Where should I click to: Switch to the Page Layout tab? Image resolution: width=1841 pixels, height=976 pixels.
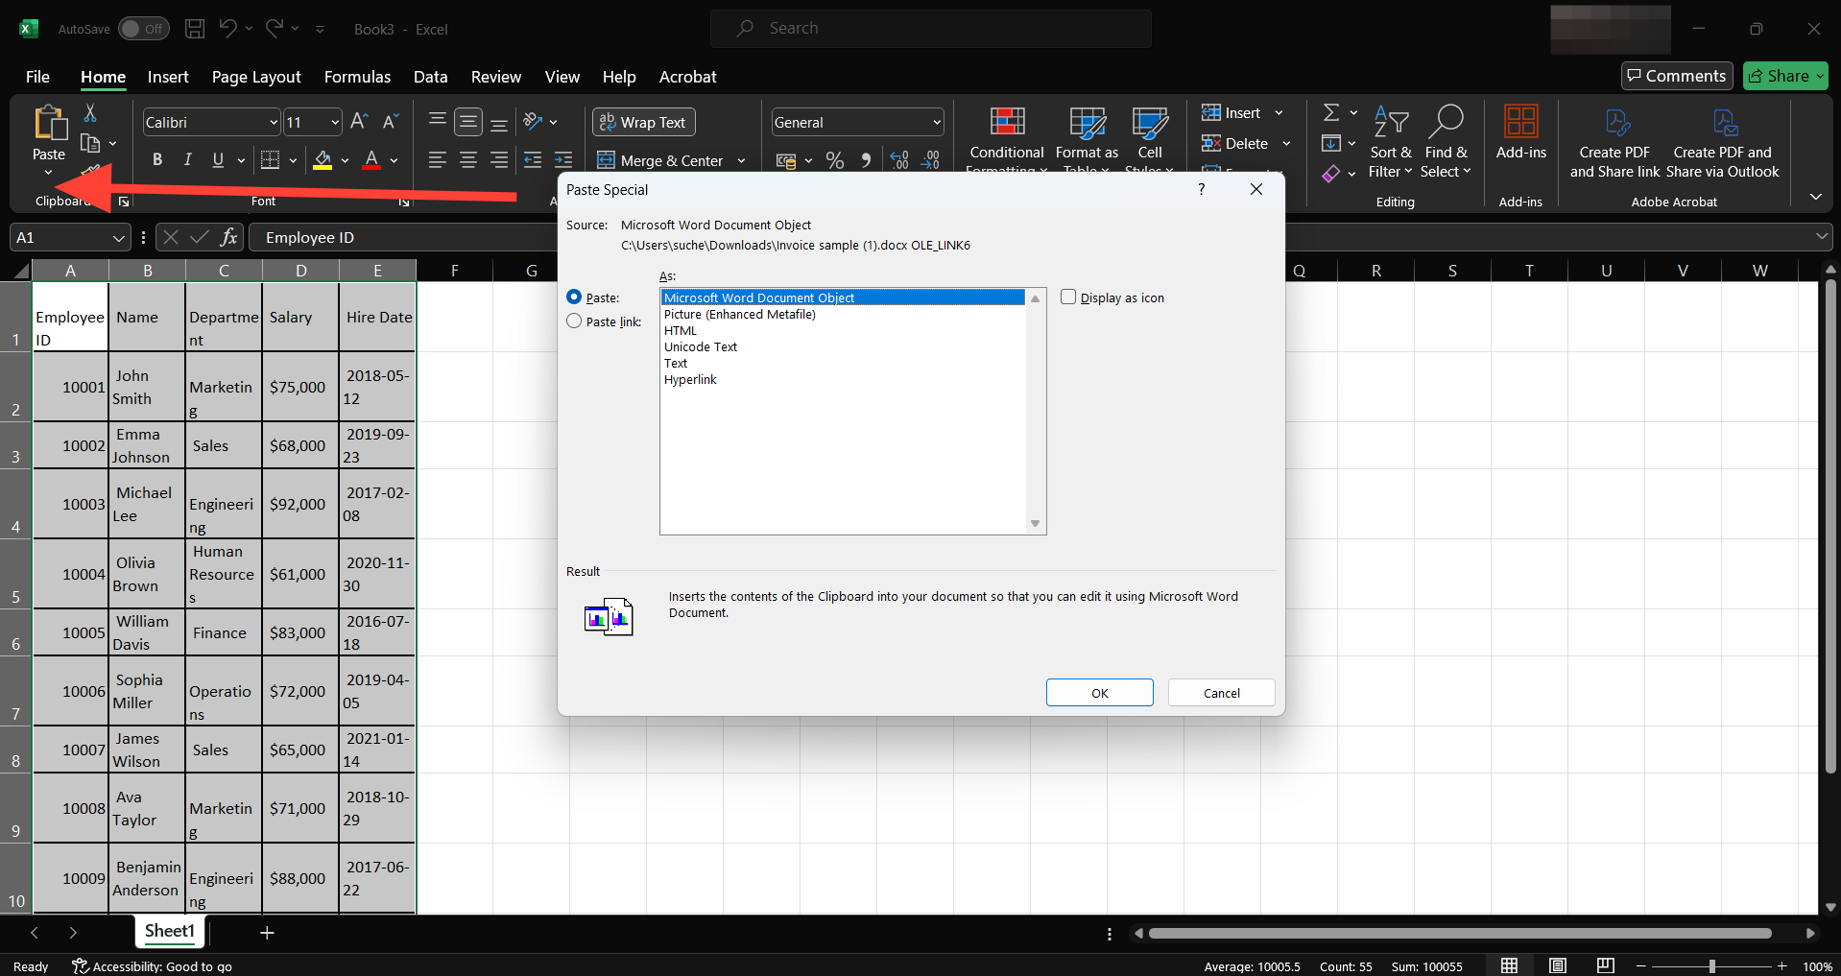256,77
